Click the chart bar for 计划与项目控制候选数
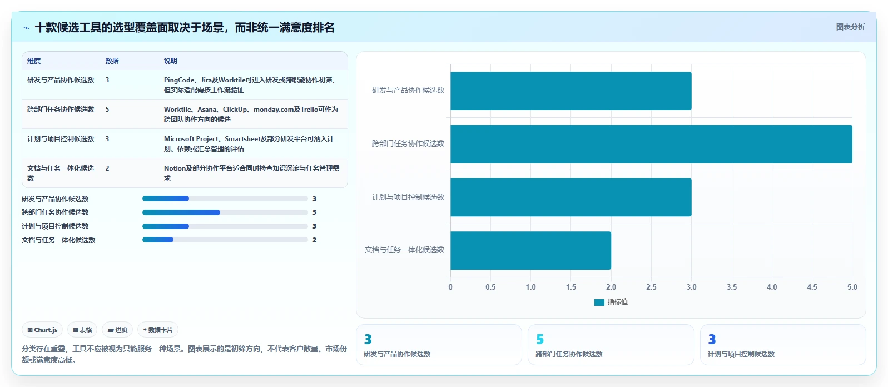The width and height of the screenshot is (888, 387). tap(571, 197)
